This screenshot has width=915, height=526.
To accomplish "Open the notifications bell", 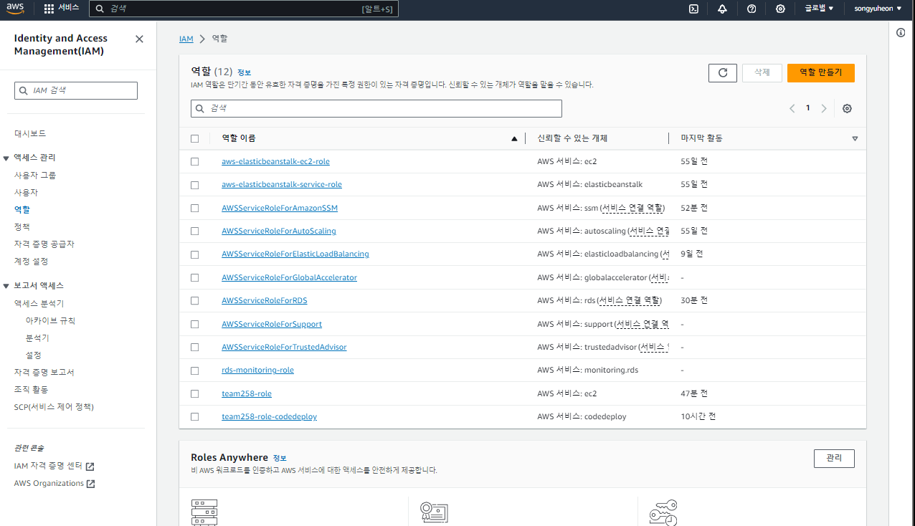I will click(722, 9).
